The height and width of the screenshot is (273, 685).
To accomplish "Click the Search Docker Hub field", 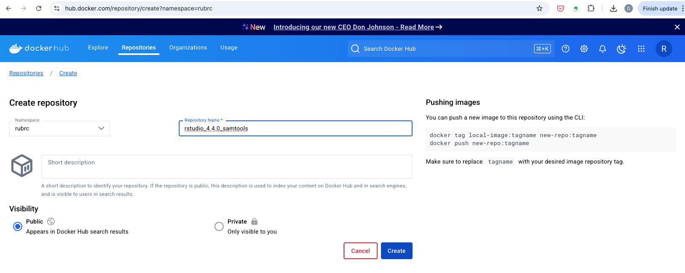I will (x=451, y=49).
